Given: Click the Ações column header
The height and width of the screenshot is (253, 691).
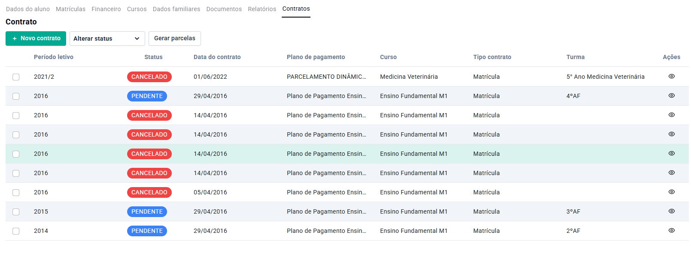Looking at the screenshot, I should [671, 57].
